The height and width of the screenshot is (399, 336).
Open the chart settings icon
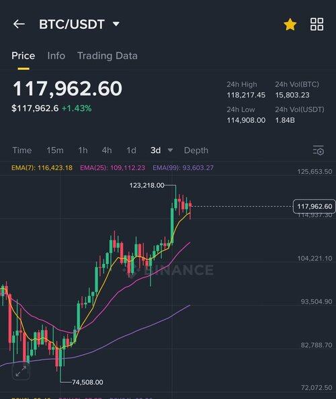[318, 150]
